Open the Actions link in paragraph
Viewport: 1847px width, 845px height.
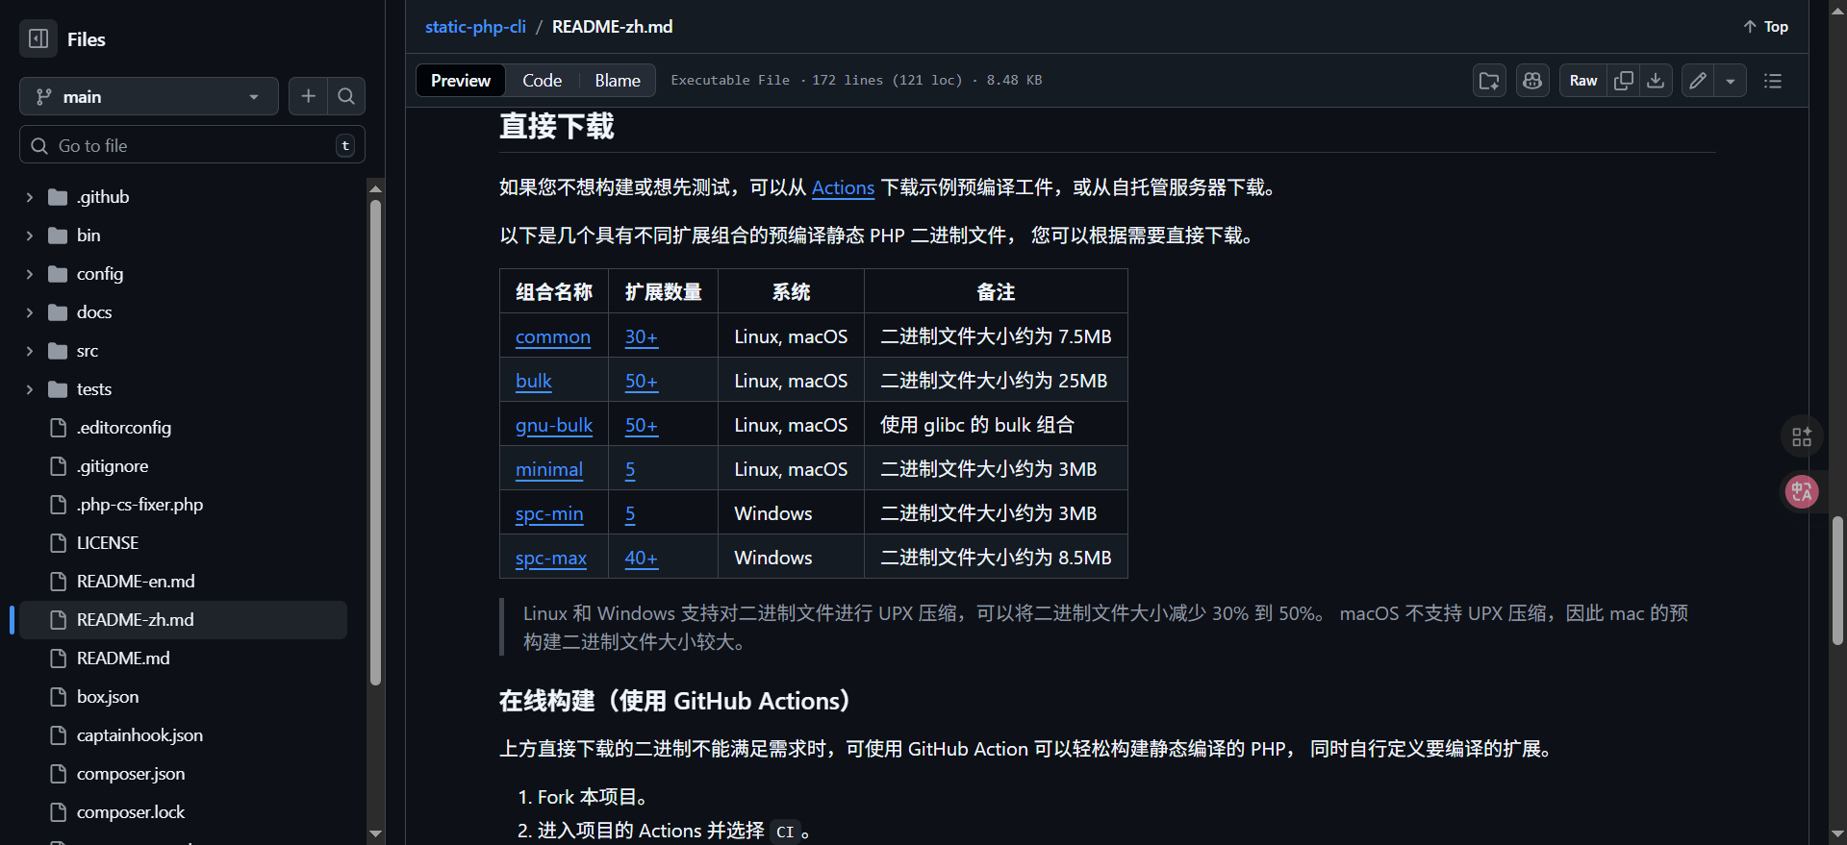click(x=843, y=187)
